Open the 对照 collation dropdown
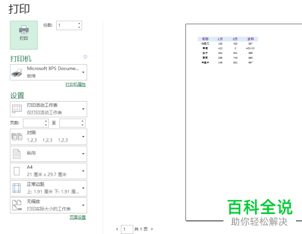302x234 pixels. point(48,137)
